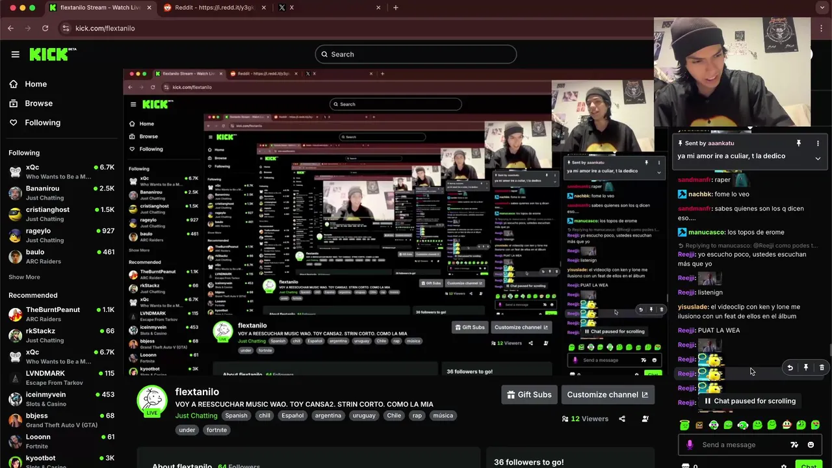Open pinned message three-dot options

(x=818, y=143)
